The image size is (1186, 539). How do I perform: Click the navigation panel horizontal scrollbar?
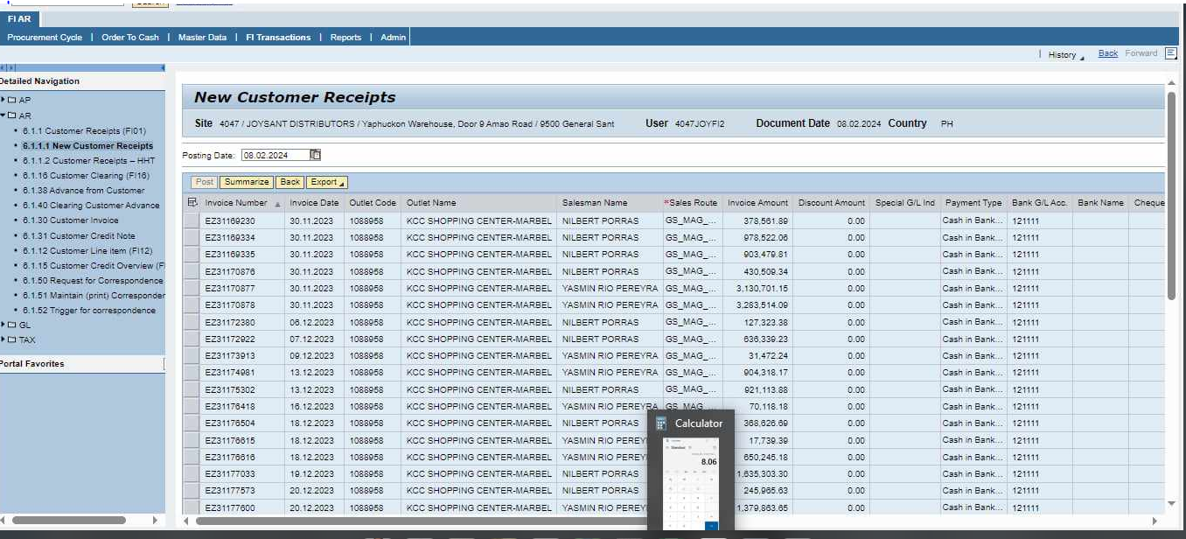pos(69,520)
